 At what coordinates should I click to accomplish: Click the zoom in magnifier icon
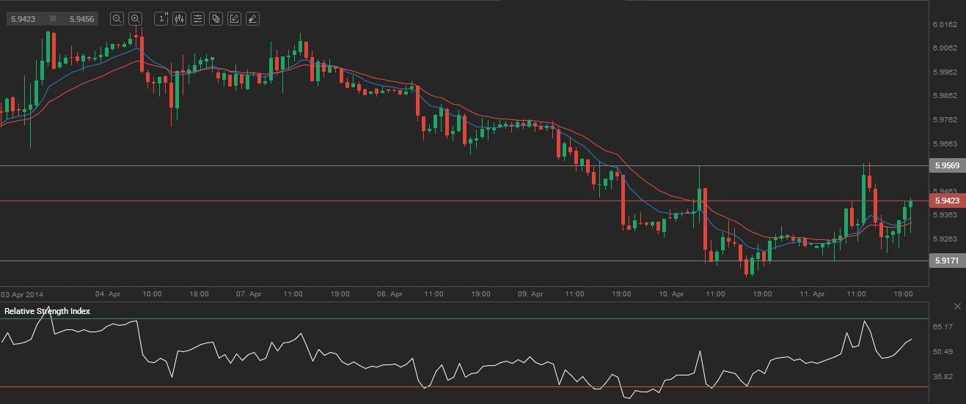coord(136,19)
